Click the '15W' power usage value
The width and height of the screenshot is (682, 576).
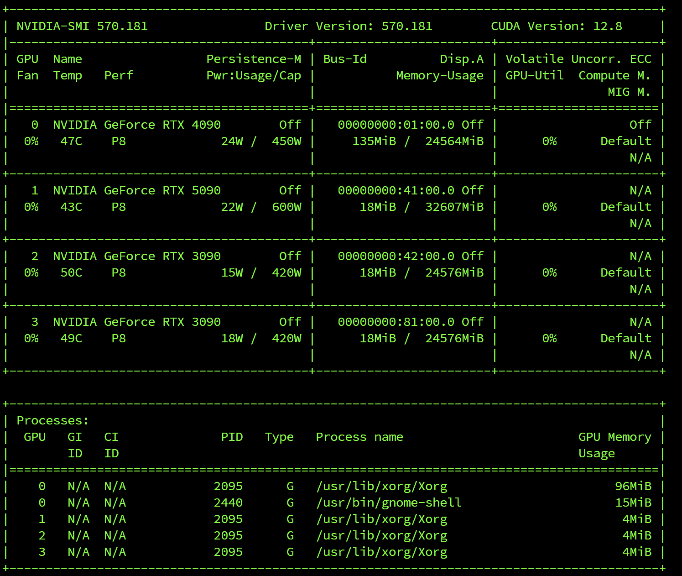point(232,272)
